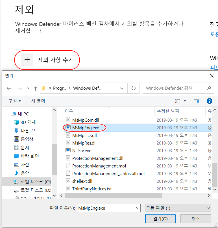
Task: Go back using the left arrow
Action: click(9, 88)
